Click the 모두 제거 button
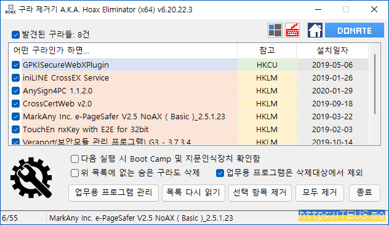Image resolution: width=389 pixels, height=225 pixels. coord(319,192)
